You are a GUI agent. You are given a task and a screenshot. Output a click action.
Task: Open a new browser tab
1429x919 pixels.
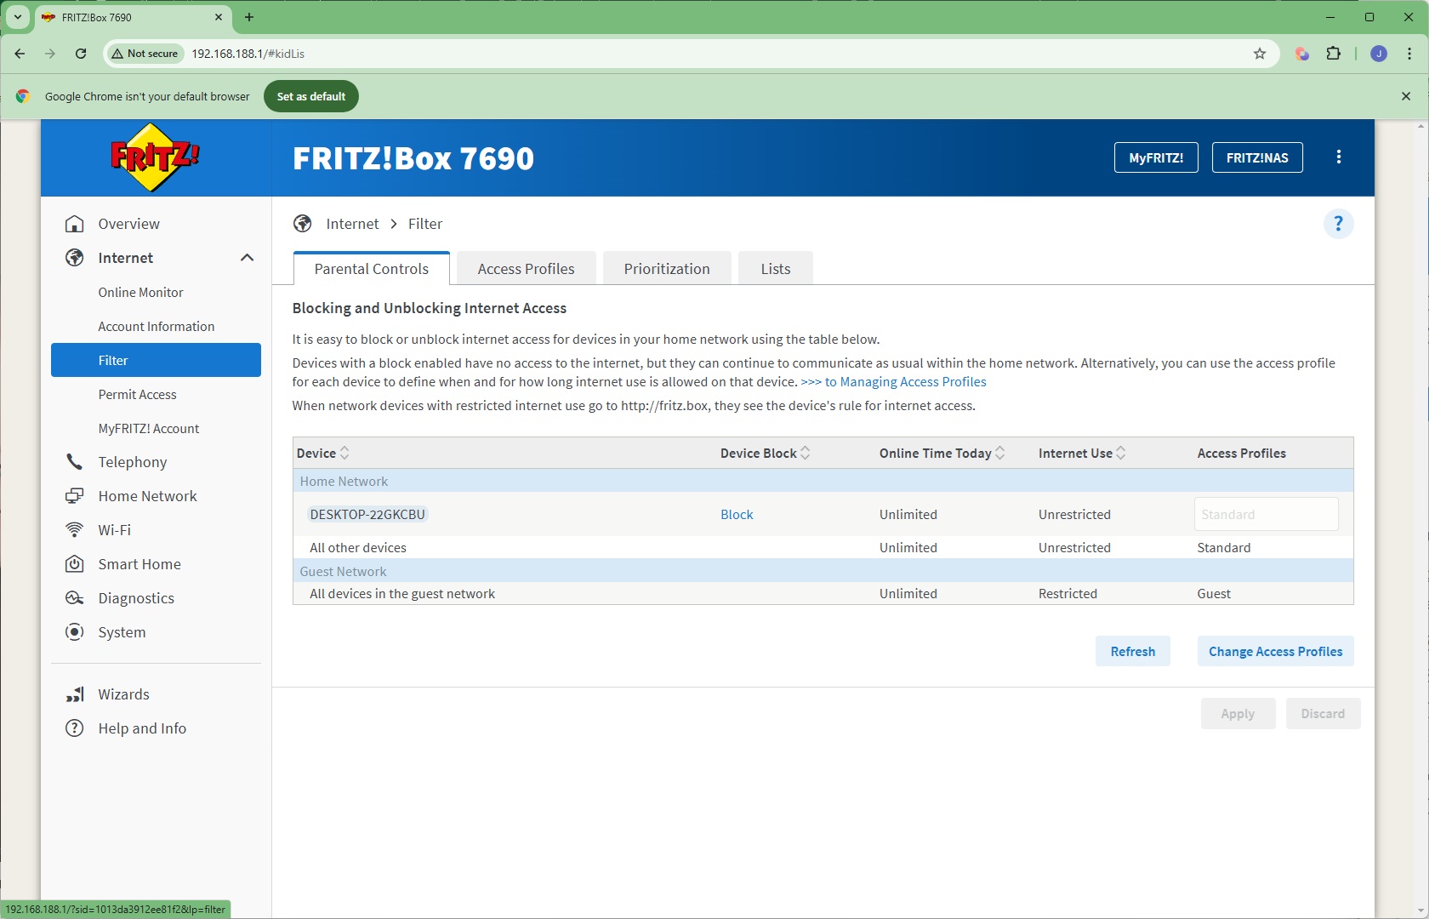pos(249,17)
